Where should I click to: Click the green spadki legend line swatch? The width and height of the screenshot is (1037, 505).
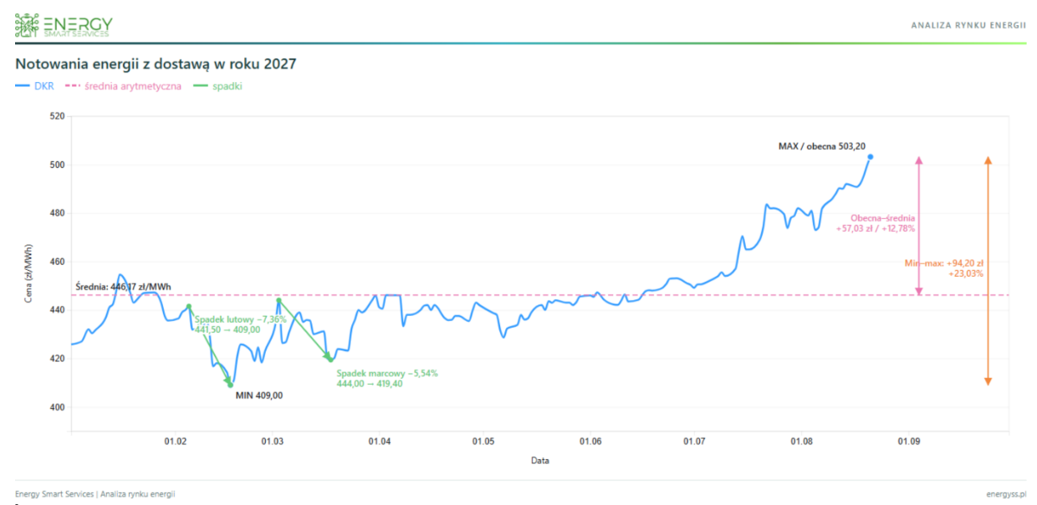click(200, 86)
